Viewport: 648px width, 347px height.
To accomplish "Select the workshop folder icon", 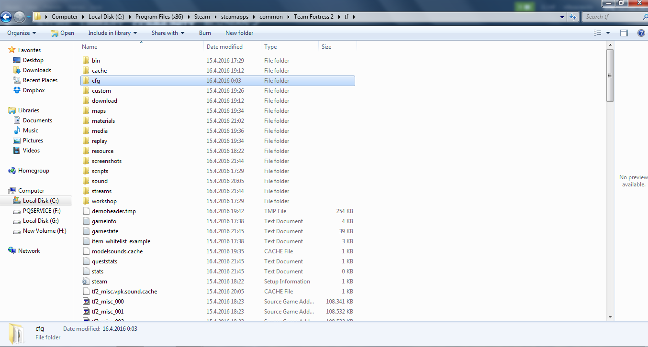I will tap(86, 201).
